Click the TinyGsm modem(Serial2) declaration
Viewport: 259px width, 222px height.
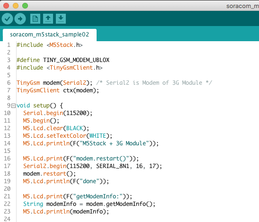tap(54, 83)
